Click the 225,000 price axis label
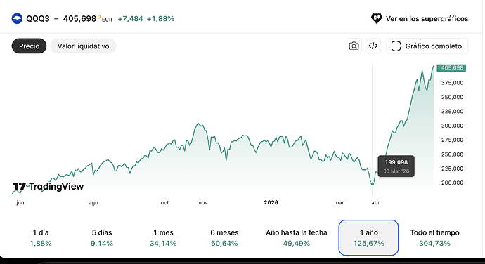The width and height of the screenshot is (485, 264). (452, 169)
